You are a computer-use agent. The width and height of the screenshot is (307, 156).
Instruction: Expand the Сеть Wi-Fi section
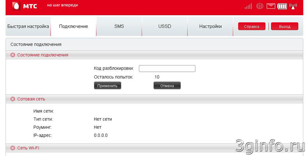click(12, 148)
